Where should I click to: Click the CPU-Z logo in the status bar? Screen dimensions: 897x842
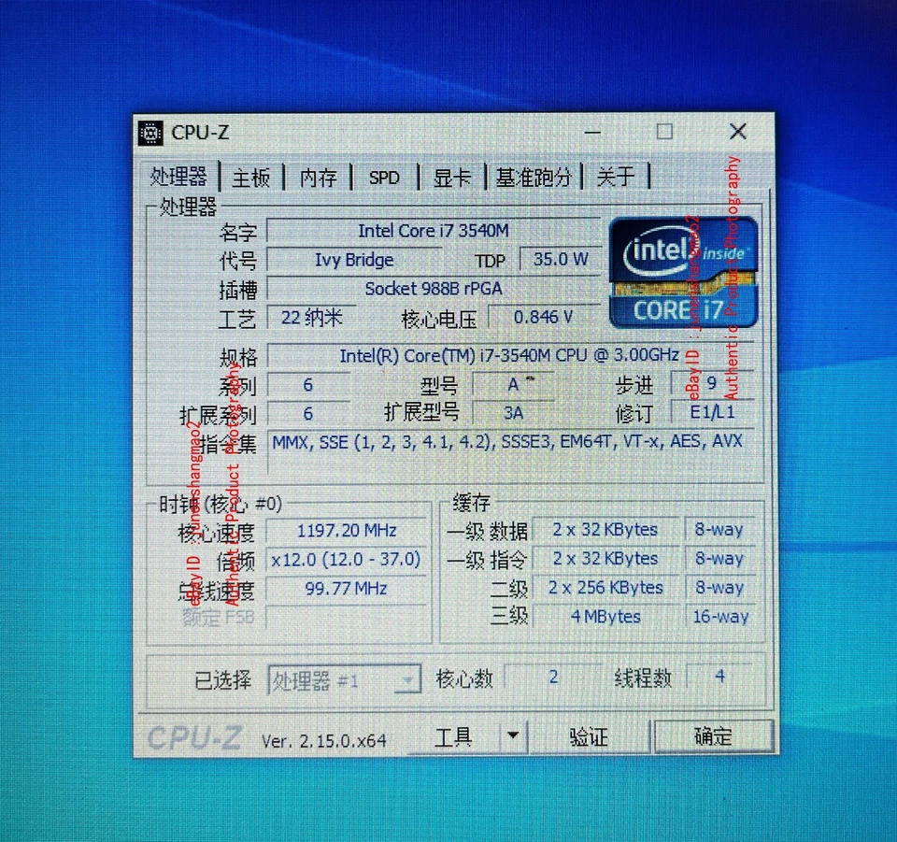tap(193, 737)
